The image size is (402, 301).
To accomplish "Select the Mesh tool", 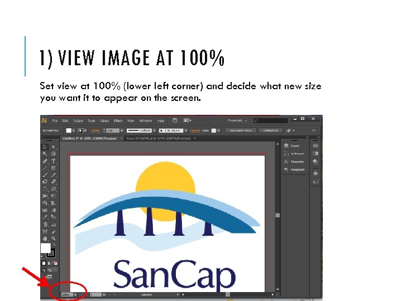I will 45,210.
